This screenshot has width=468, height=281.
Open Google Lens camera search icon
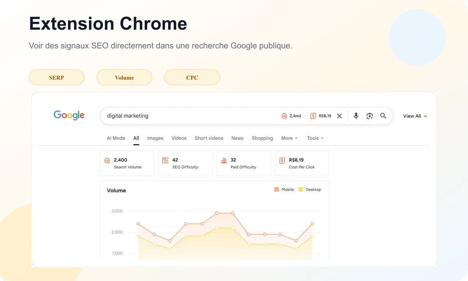tap(370, 116)
